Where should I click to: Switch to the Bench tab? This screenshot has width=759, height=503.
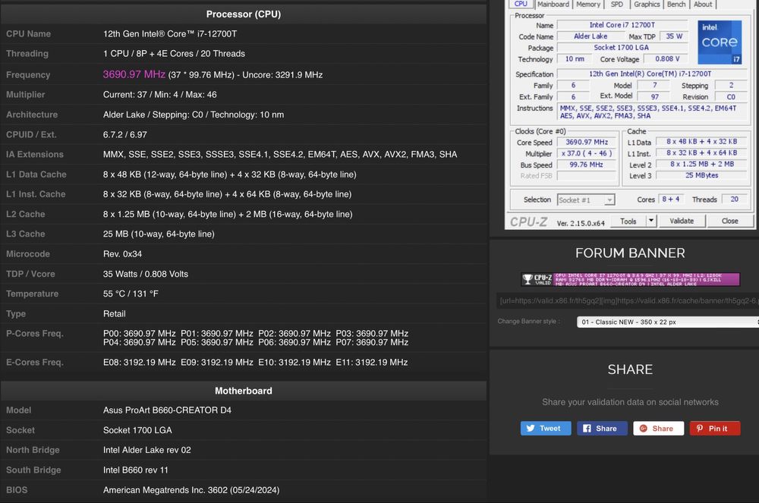tap(676, 4)
